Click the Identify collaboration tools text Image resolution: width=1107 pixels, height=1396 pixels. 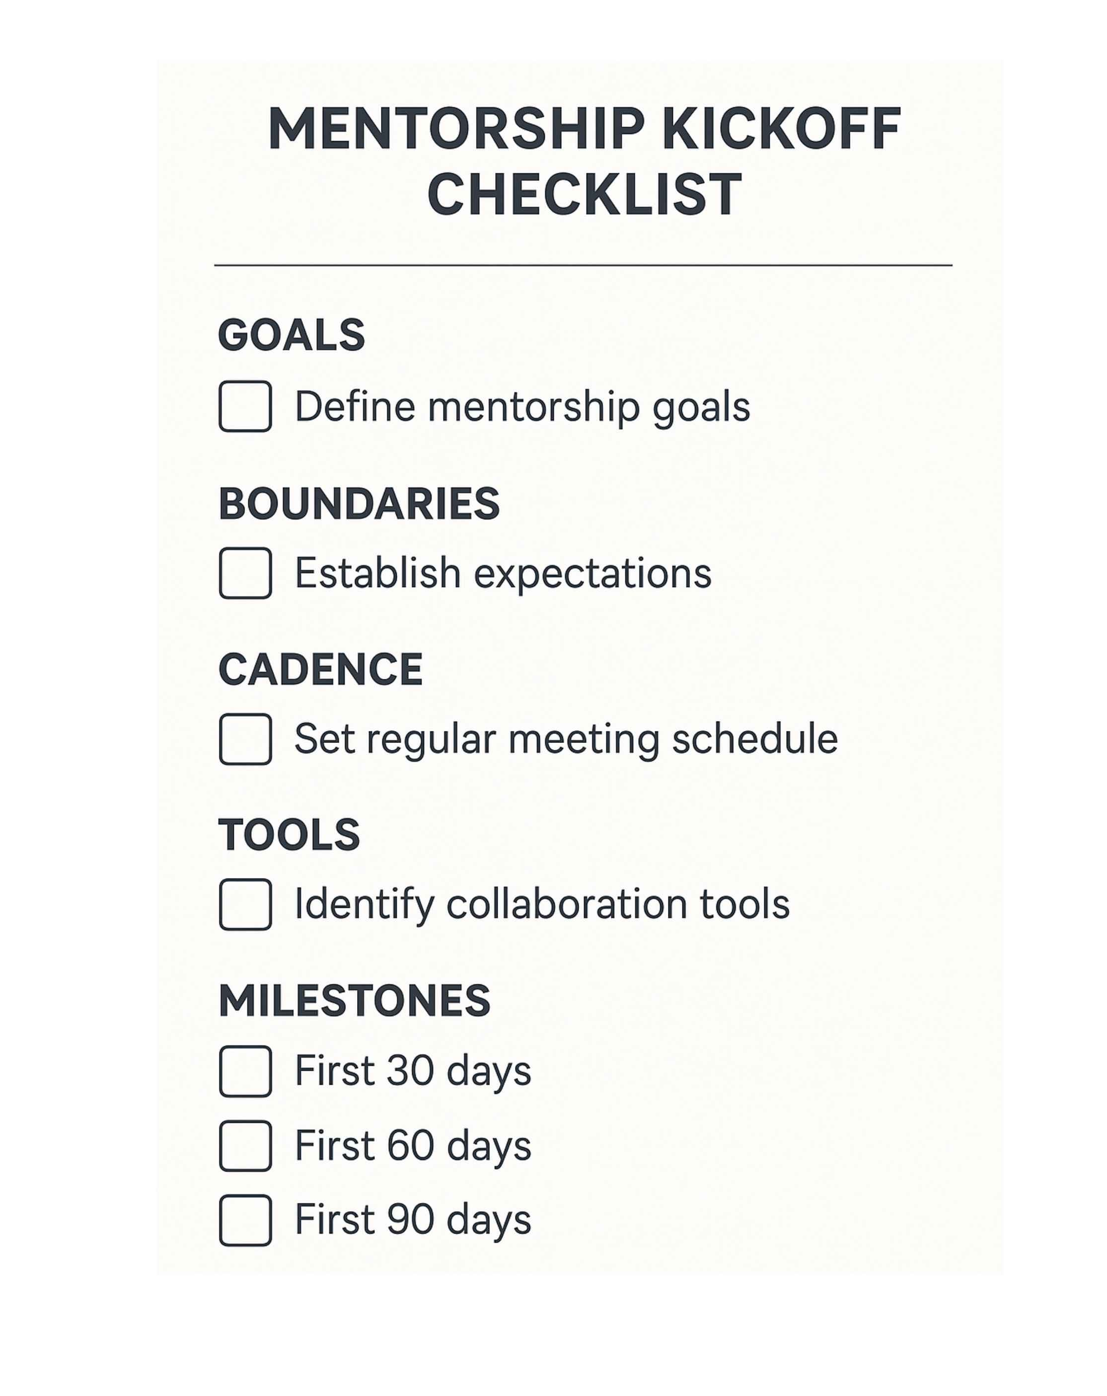click(x=542, y=904)
